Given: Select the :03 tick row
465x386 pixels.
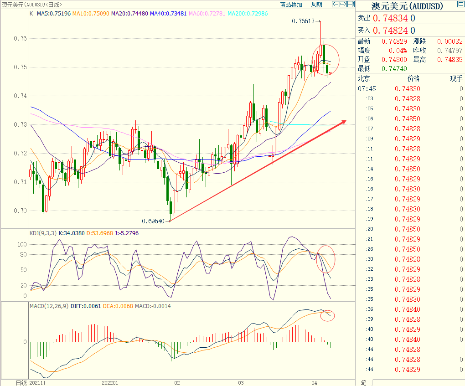Looking at the screenshot, I should (410, 99).
